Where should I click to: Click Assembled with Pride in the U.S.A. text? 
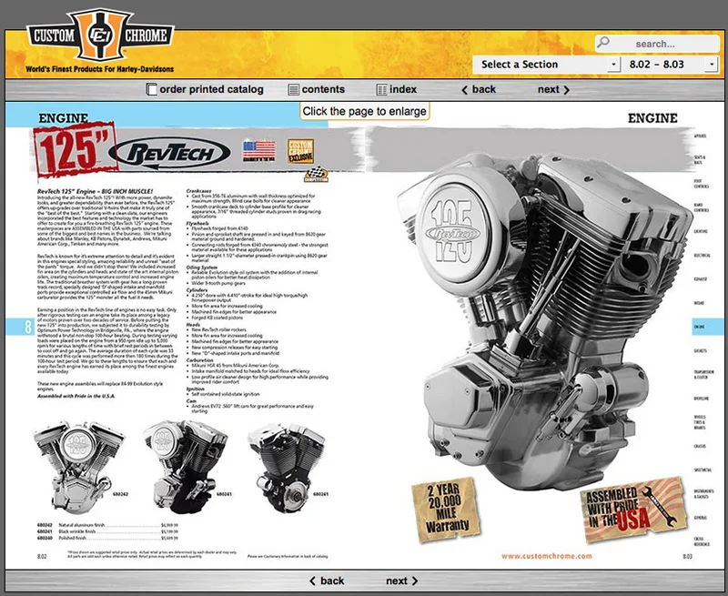(76, 396)
